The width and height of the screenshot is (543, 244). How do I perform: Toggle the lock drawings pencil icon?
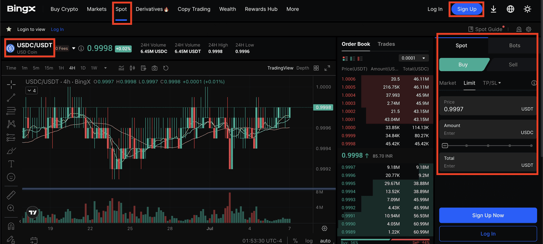11,239
